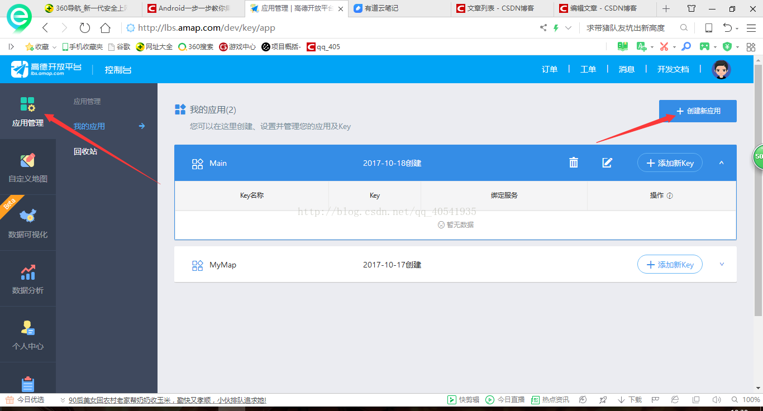Open a new tab with plus button
763x411 pixels.
tap(666, 8)
